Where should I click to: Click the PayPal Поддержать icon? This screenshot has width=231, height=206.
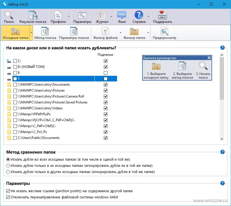(162, 15)
